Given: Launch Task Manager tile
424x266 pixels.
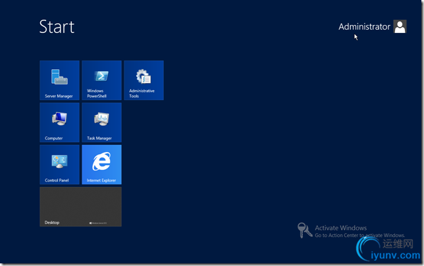Looking at the screenshot, I should (101, 122).
